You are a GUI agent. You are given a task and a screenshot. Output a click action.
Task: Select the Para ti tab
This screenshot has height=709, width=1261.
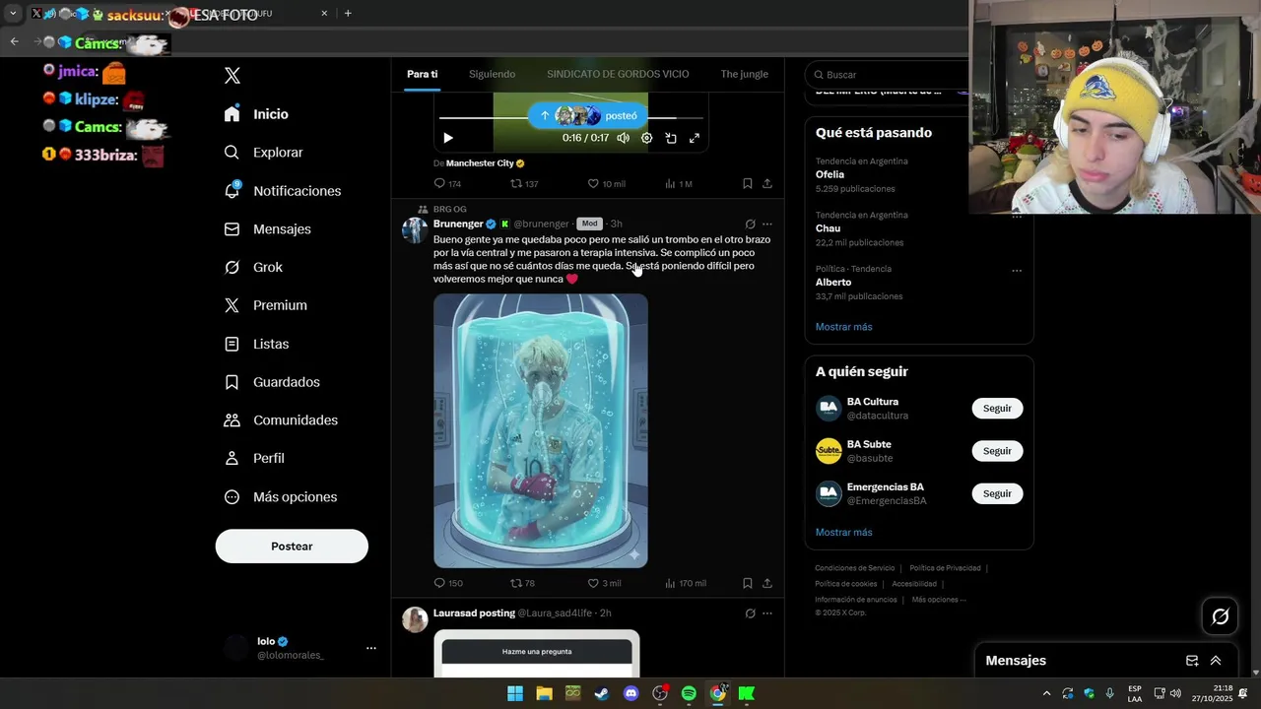[x=422, y=74]
